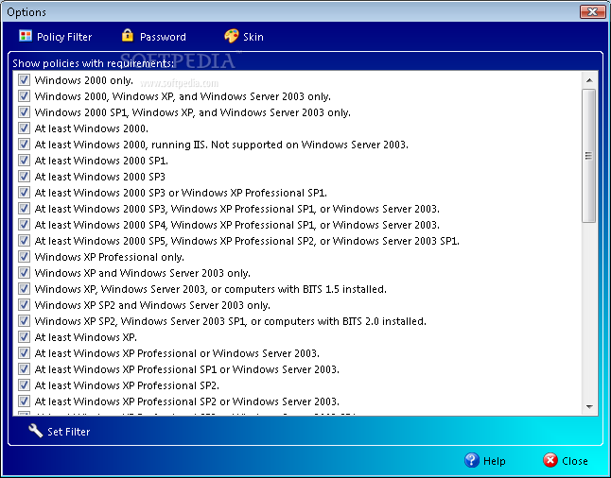Screen dimensions: 611x478
Task: Uncheck 'At least Windows XP Professional SP2.' checkbox
Action: (x=24, y=385)
